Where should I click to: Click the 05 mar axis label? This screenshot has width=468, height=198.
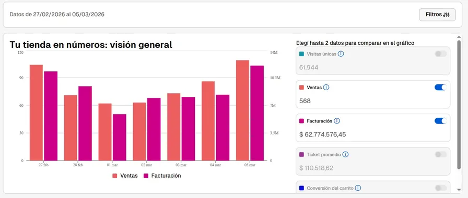click(250, 165)
